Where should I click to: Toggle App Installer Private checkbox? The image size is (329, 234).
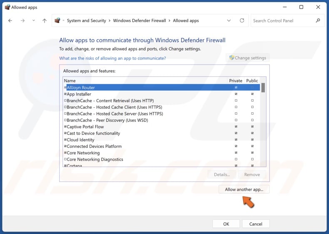[236, 94]
